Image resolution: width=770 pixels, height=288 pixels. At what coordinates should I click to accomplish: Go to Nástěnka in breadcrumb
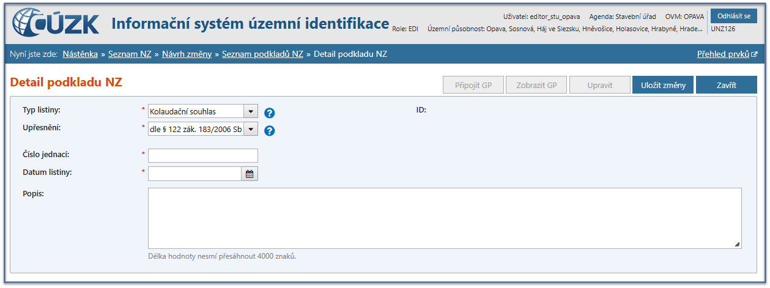[80, 54]
